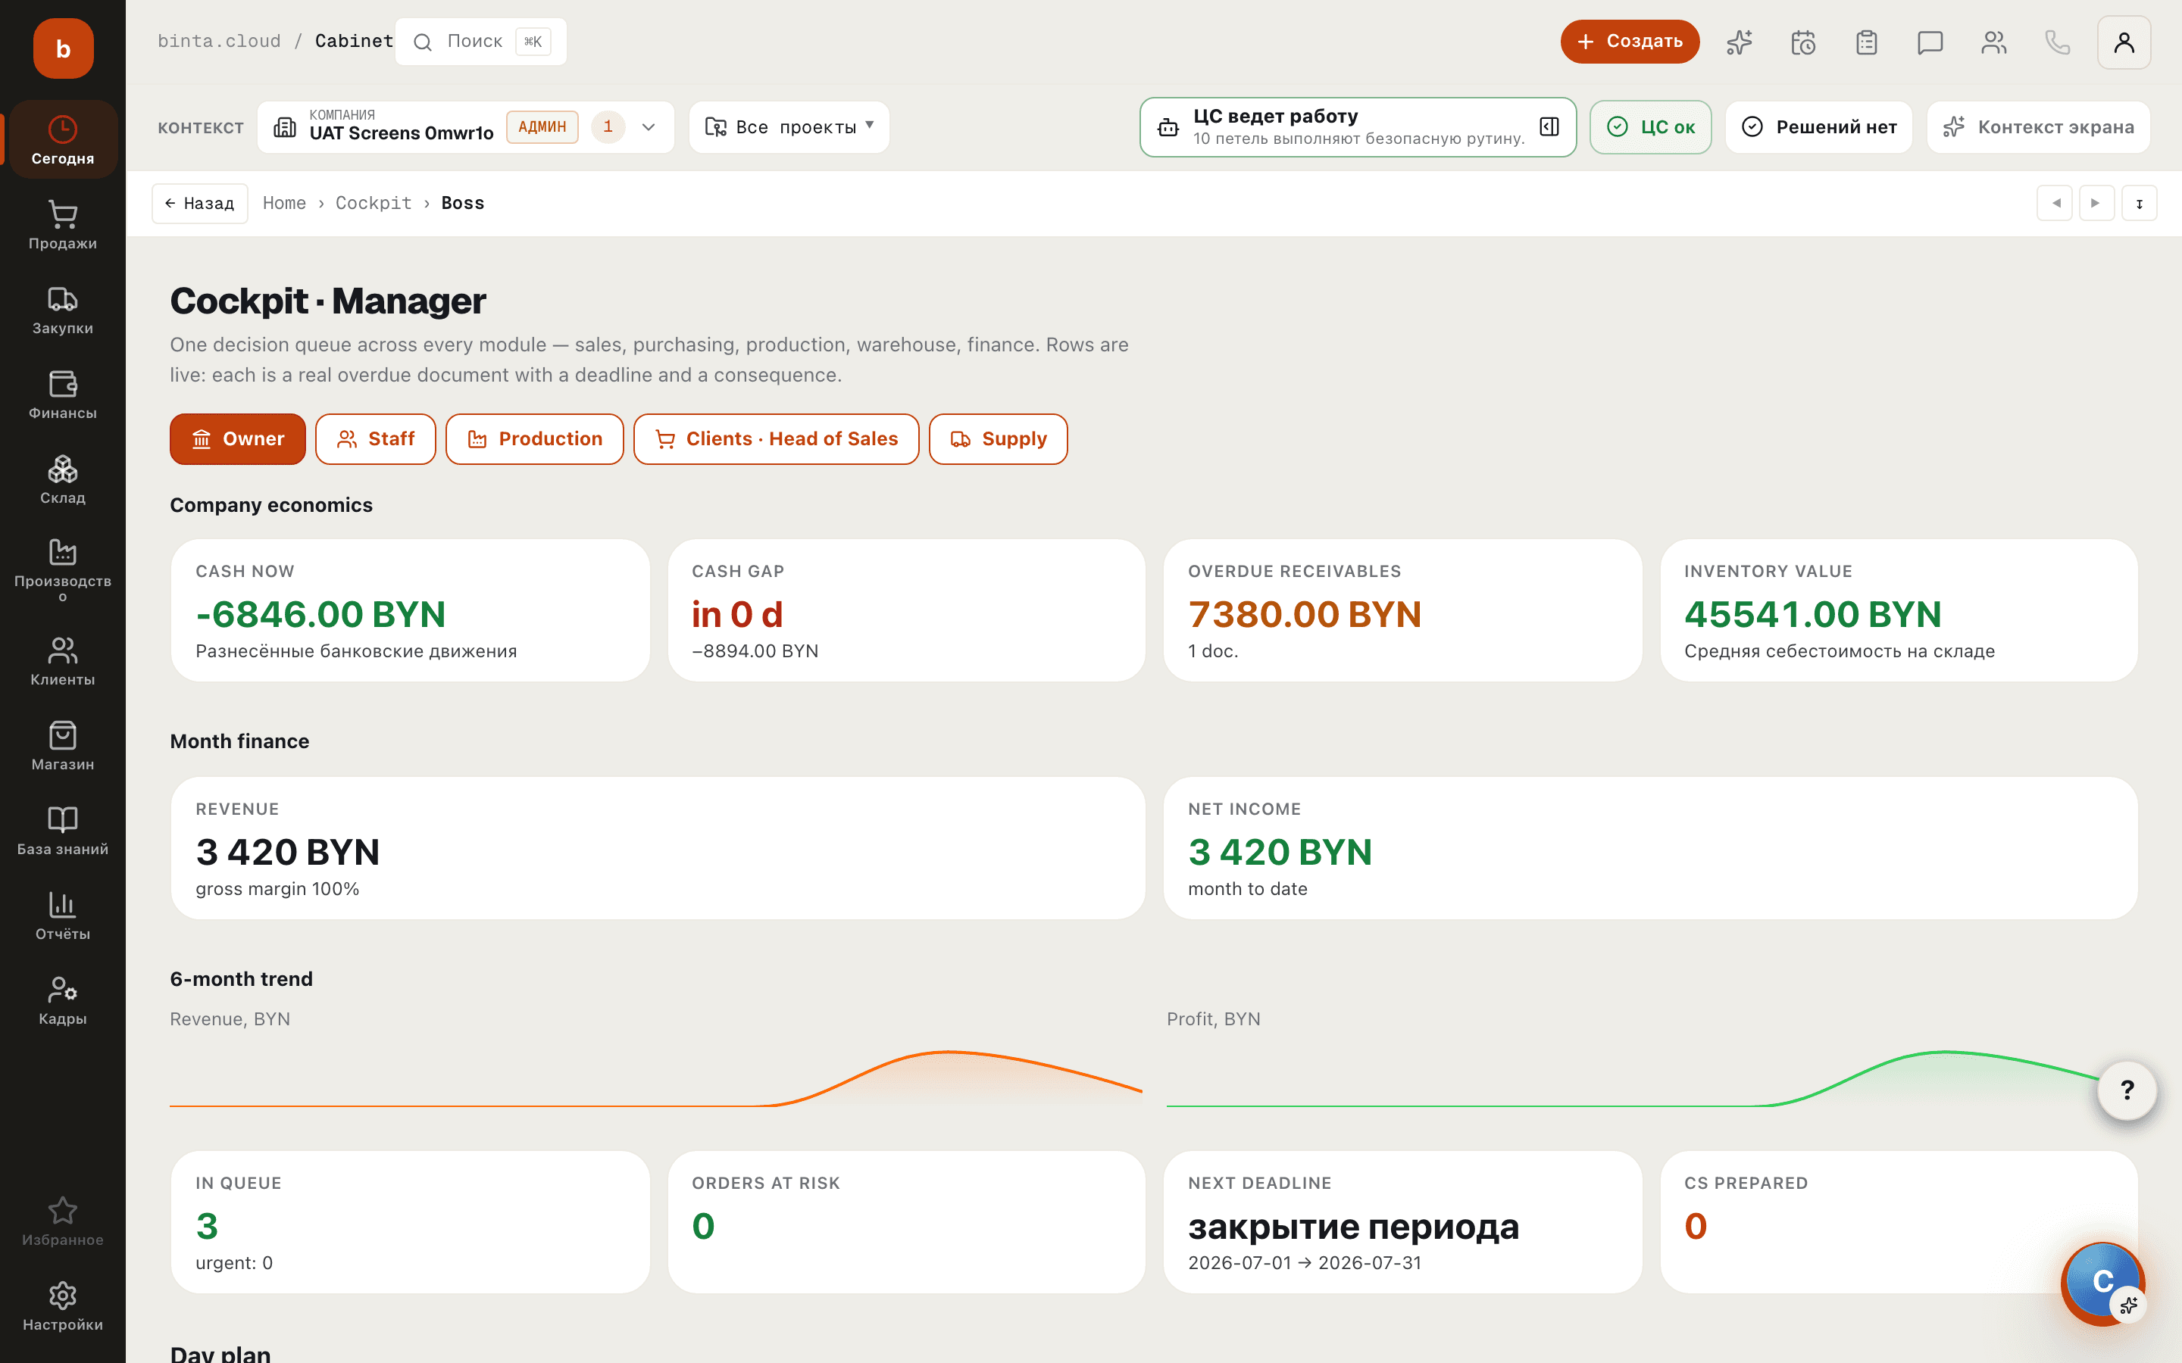Open Отчёты sidebar section
2182x1363 pixels.
63,915
